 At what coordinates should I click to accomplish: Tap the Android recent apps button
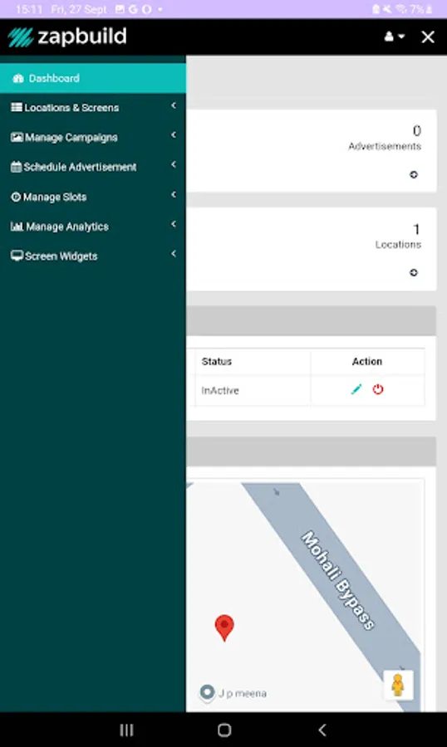[126, 730]
